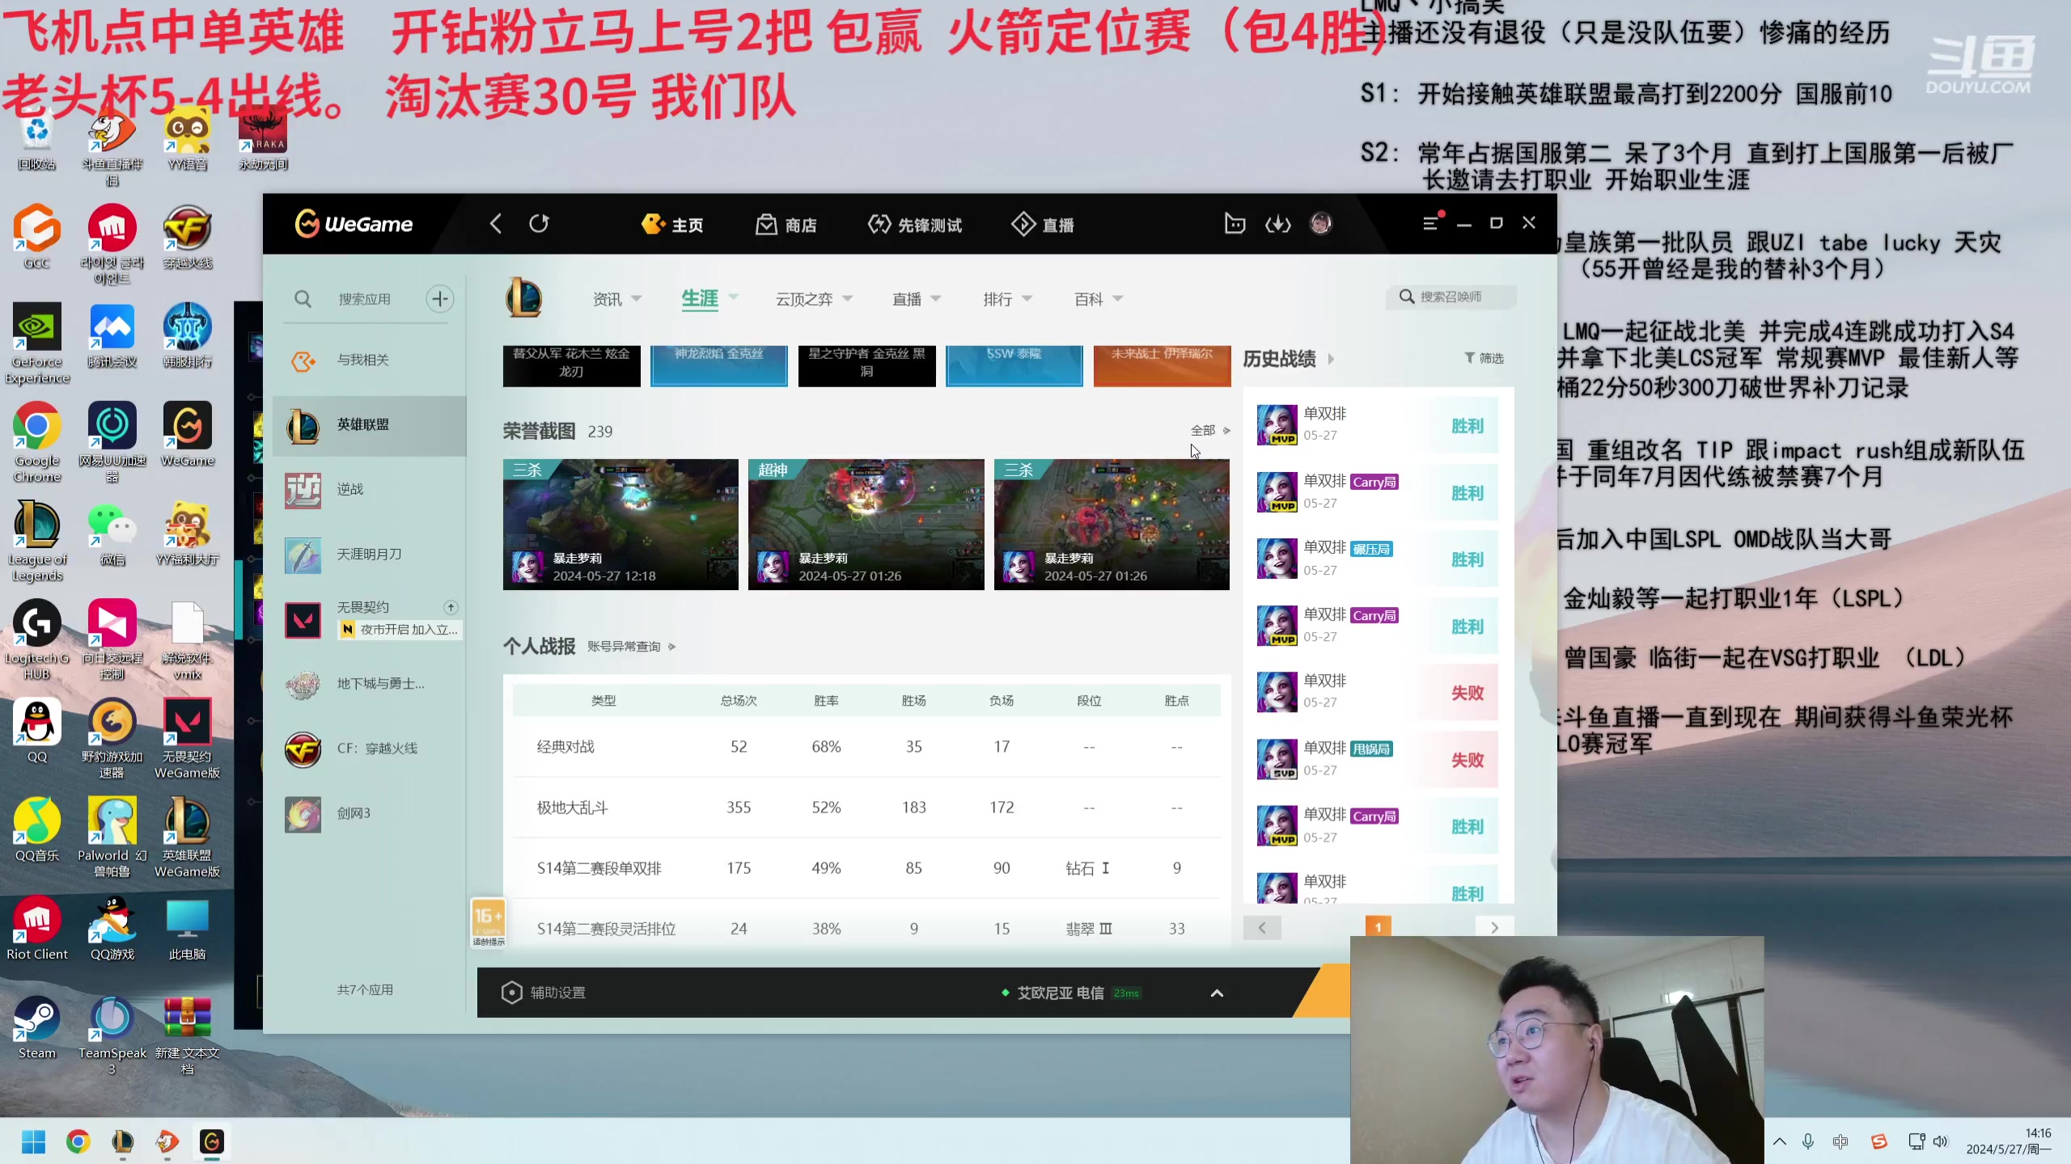Open the WeGame folder icon in header
The height and width of the screenshot is (1164, 2071).
pos(1235,224)
